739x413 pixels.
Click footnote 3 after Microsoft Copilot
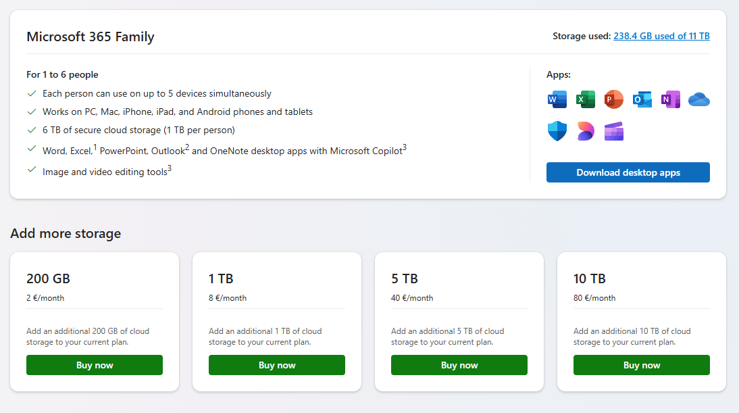pyautogui.click(x=404, y=147)
